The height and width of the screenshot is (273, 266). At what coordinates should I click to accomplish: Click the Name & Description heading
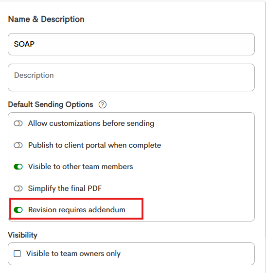coord(46,19)
